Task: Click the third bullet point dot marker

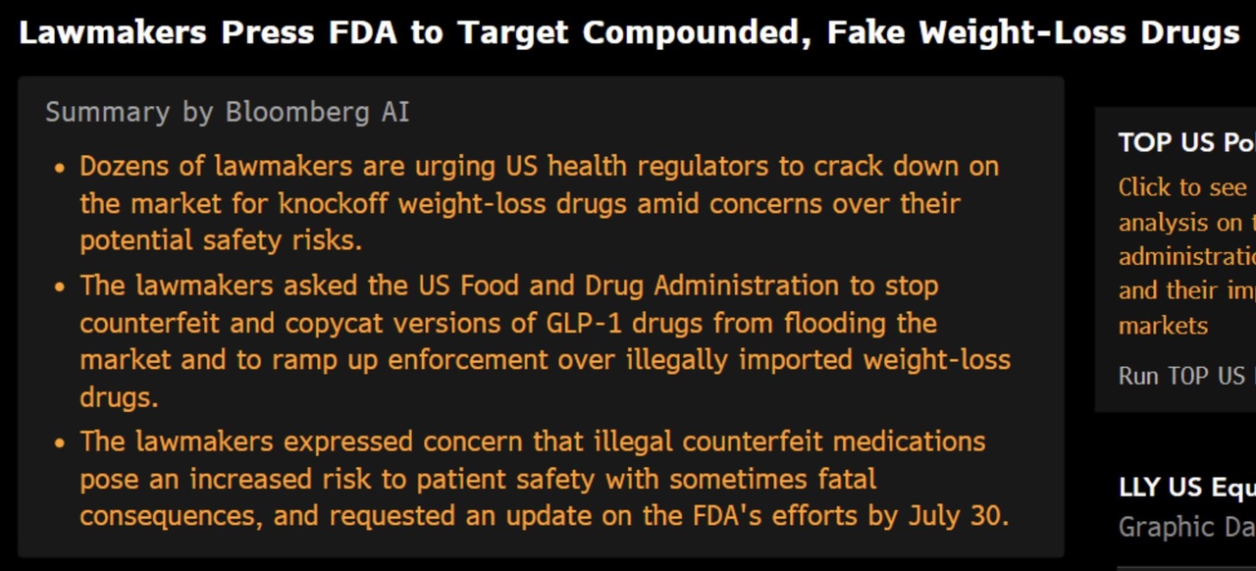Action: click(x=60, y=443)
